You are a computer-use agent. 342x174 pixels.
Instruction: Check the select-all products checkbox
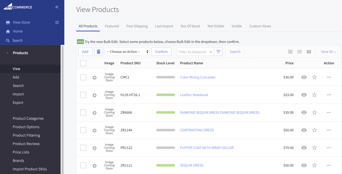tap(83, 63)
